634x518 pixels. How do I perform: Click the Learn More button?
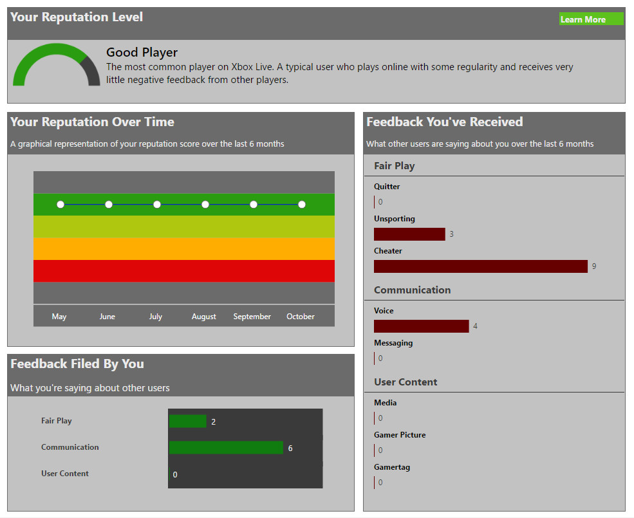[x=591, y=19]
